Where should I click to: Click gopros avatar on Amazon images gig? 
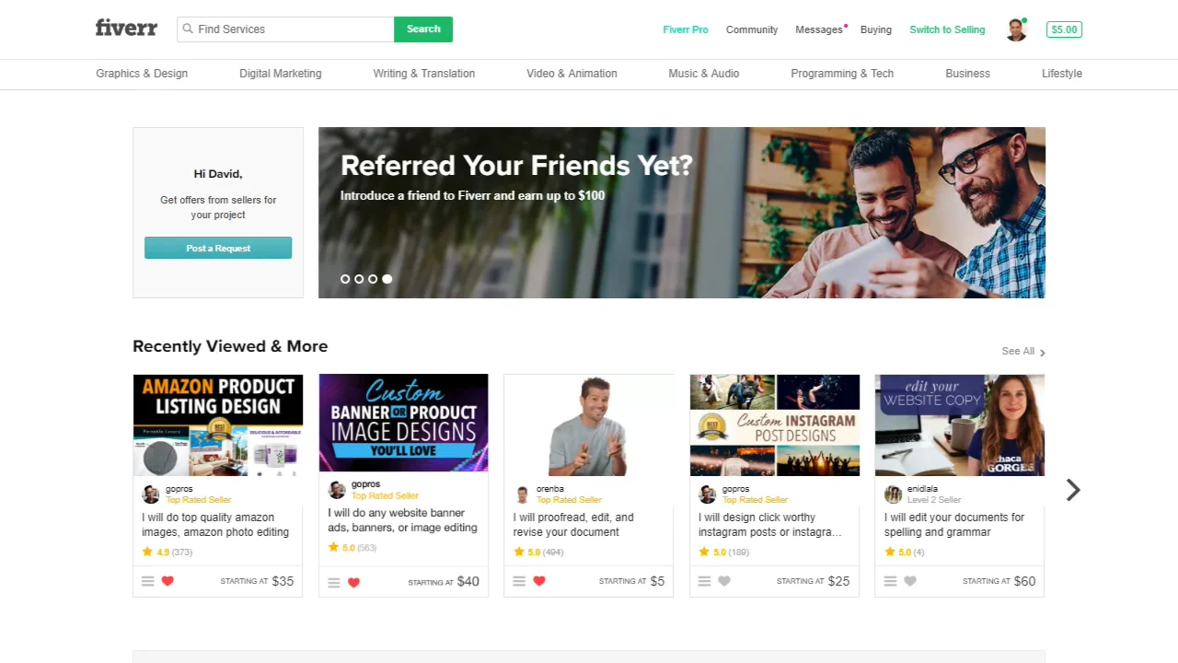[x=151, y=494]
